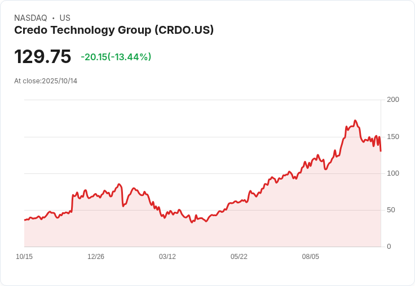Select the 100 y-axis label
Screen dimensions: 415x286
(393, 173)
